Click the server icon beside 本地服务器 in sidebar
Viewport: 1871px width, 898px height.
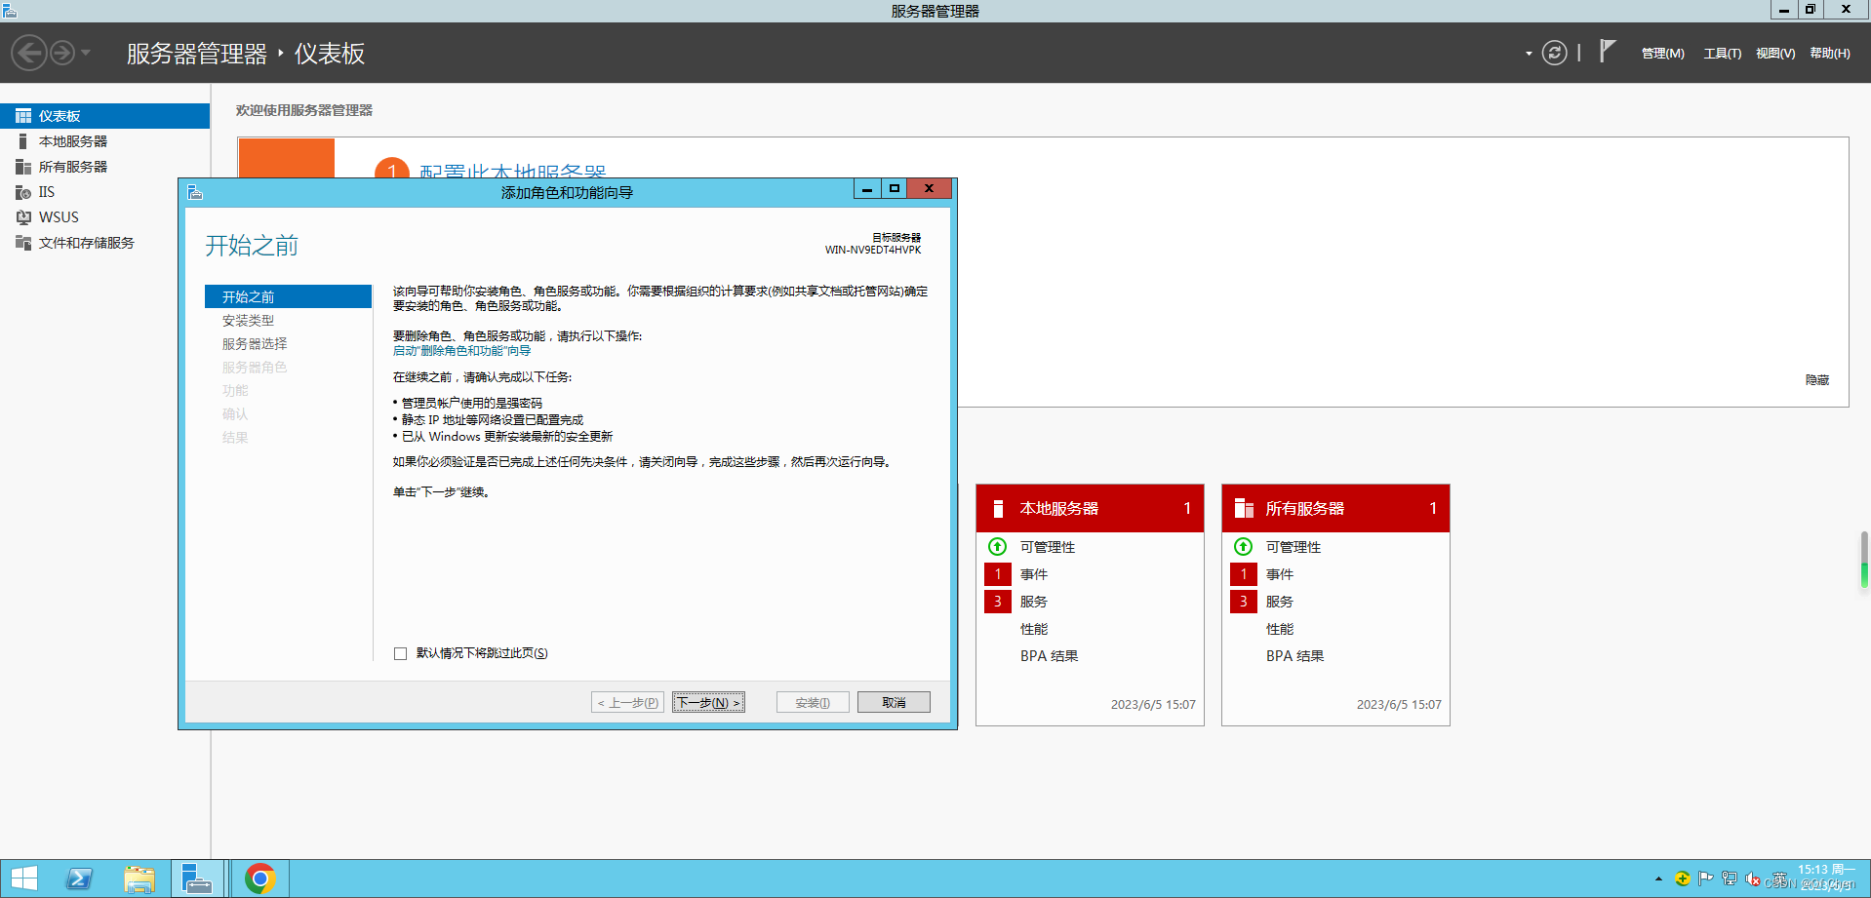click(x=23, y=141)
